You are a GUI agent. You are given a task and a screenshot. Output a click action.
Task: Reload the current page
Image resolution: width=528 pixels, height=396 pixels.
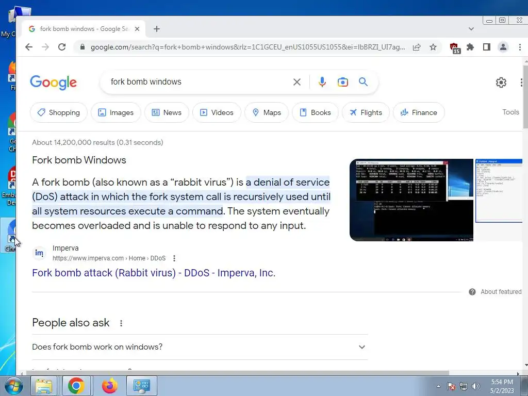pyautogui.click(x=62, y=47)
